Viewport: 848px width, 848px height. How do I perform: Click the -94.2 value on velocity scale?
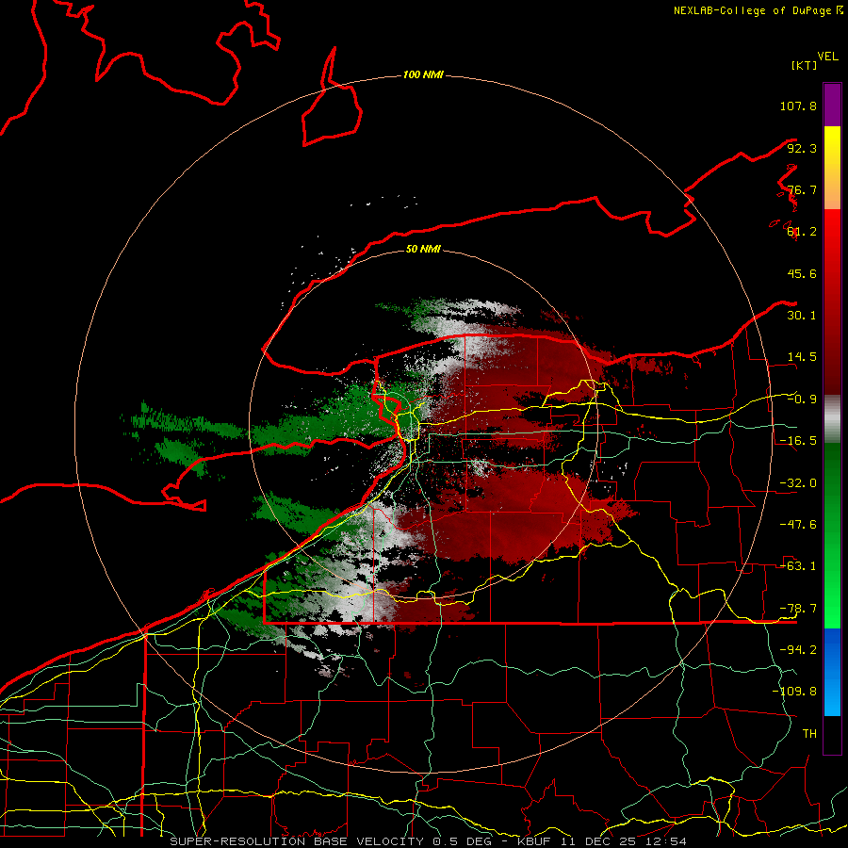point(798,650)
